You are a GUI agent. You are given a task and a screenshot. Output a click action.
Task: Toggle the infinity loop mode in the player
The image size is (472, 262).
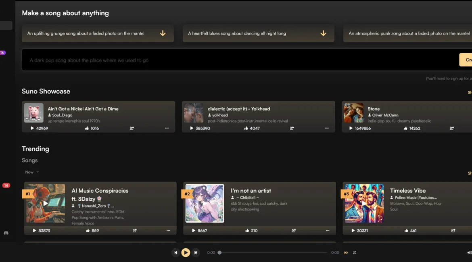346,253
